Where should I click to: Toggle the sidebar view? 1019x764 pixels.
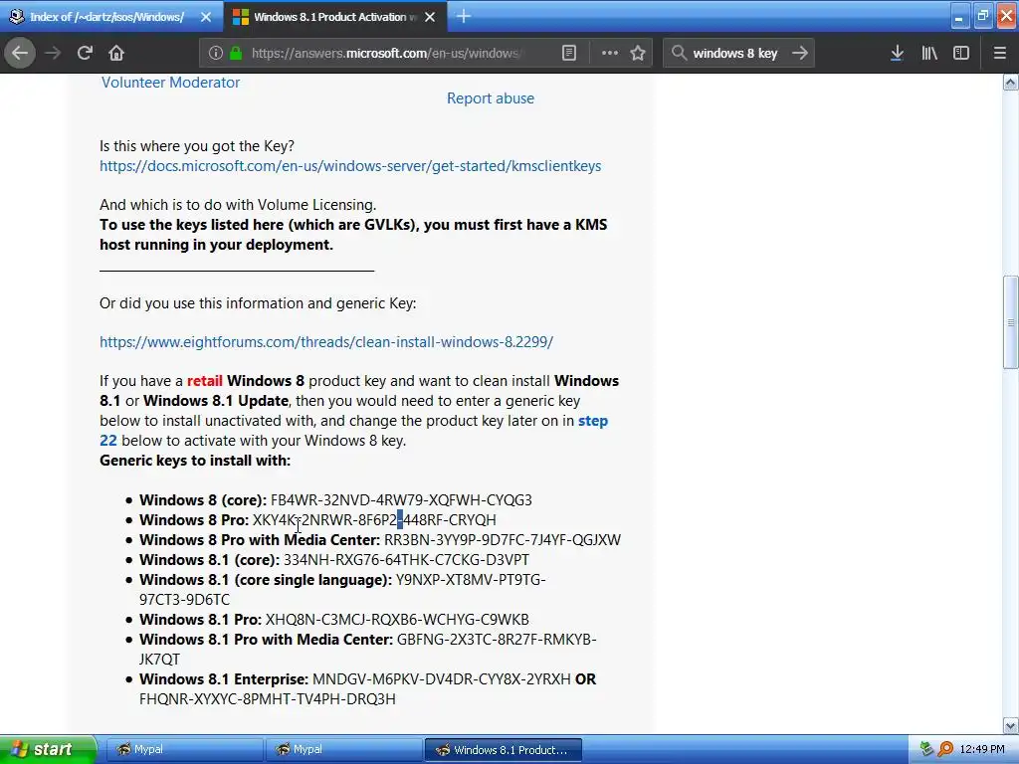click(961, 53)
